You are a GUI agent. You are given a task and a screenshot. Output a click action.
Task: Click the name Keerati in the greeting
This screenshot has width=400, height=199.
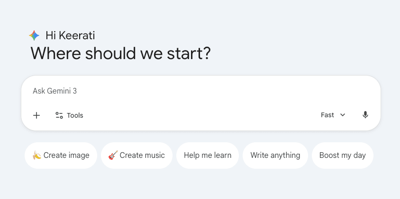77,35
